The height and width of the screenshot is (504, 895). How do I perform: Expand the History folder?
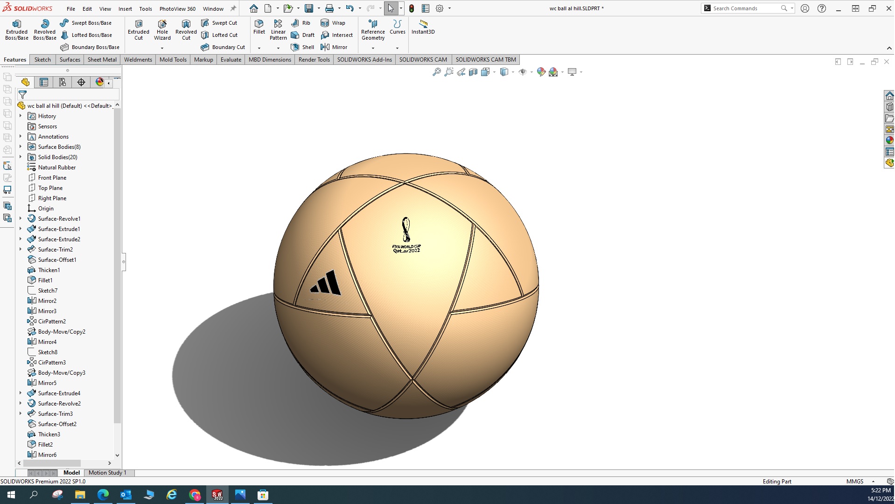21,116
